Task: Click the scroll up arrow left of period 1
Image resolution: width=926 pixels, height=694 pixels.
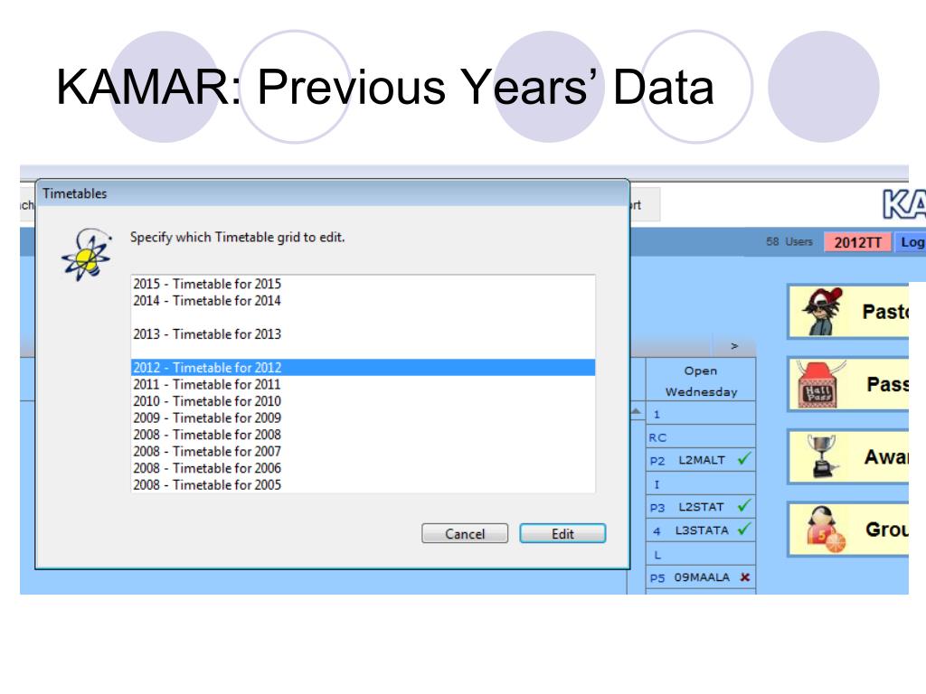Action: tap(636, 411)
